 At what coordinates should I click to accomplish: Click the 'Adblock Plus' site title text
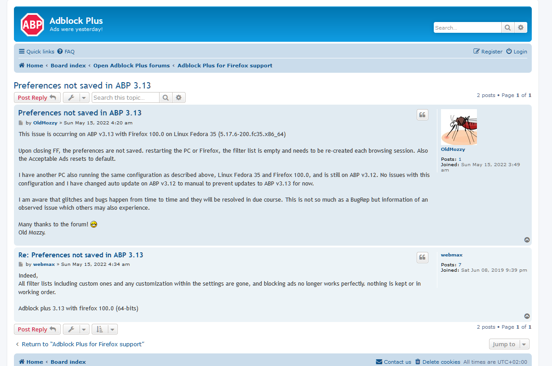pyautogui.click(x=76, y=21)
